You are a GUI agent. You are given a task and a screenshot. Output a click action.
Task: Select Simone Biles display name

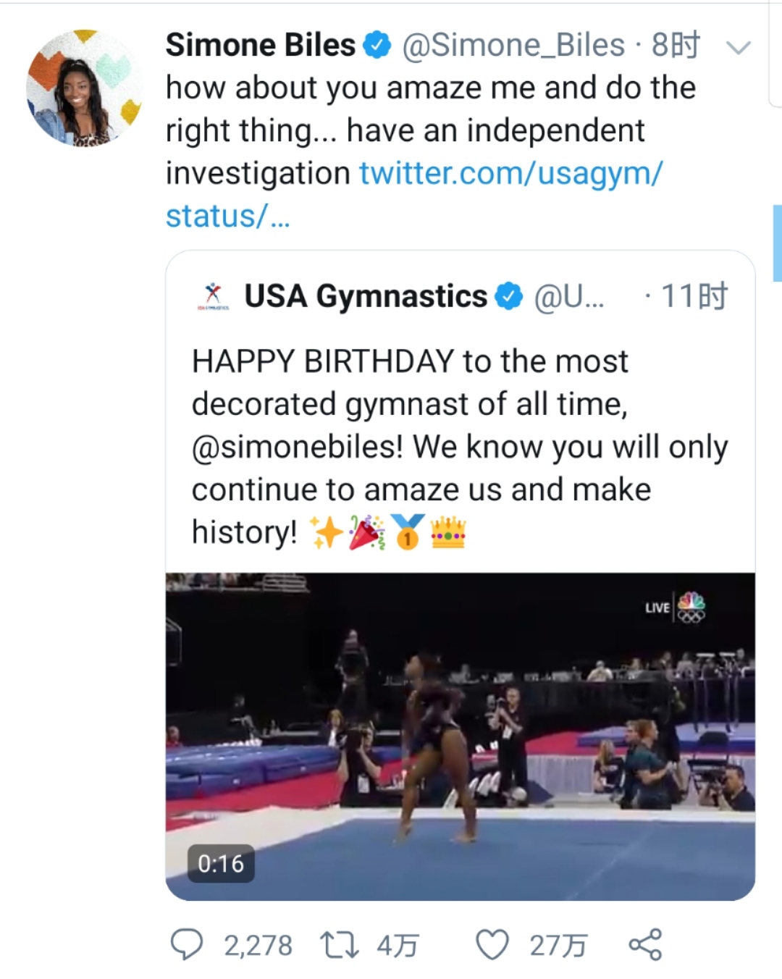point(261,45)
